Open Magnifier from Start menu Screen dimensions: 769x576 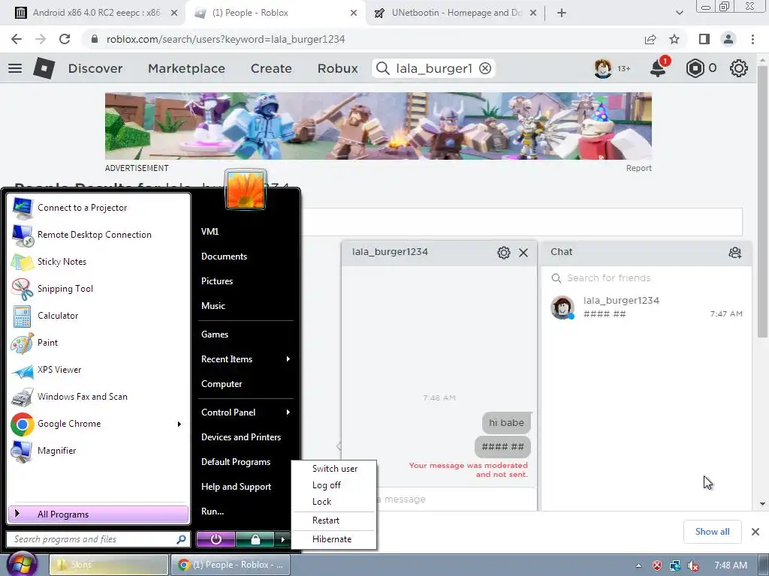pyautogui.click(x=98, y=451)
